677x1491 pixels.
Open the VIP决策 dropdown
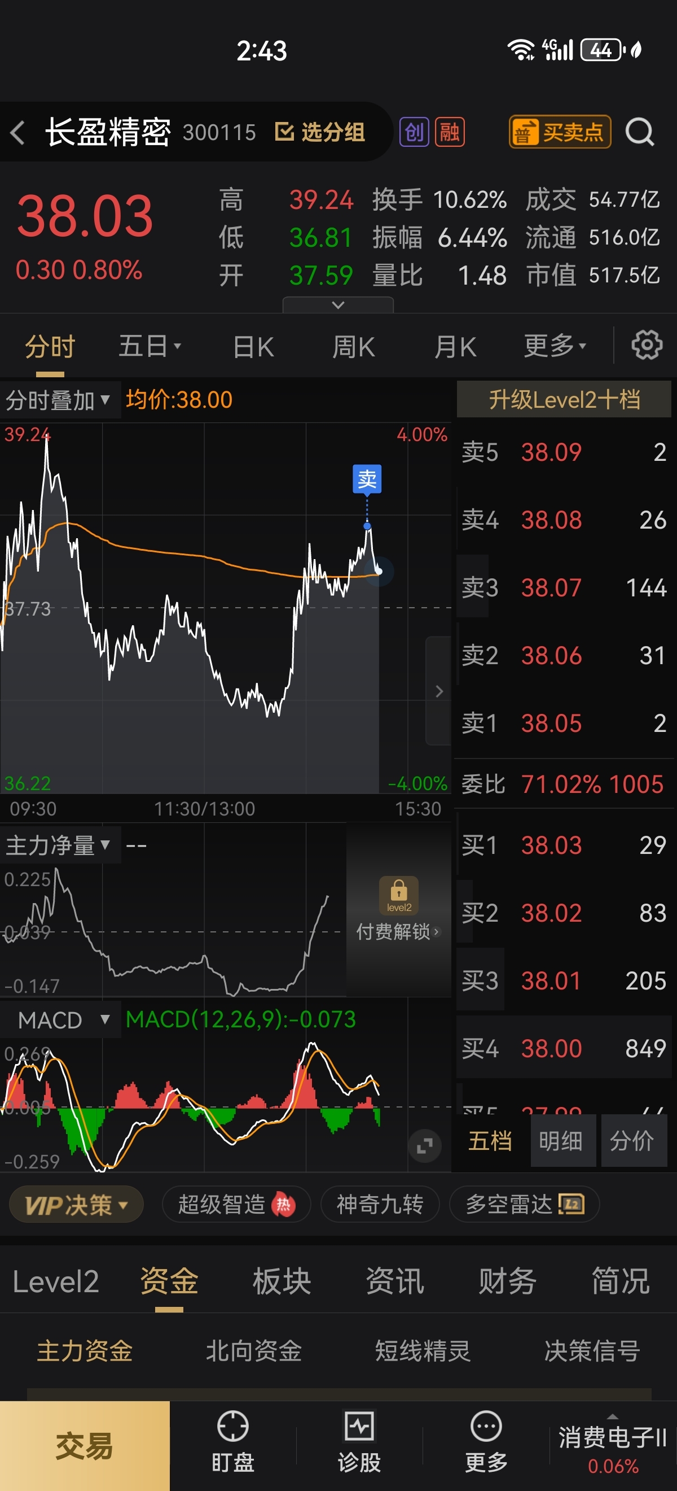(x=76, y=1205)
